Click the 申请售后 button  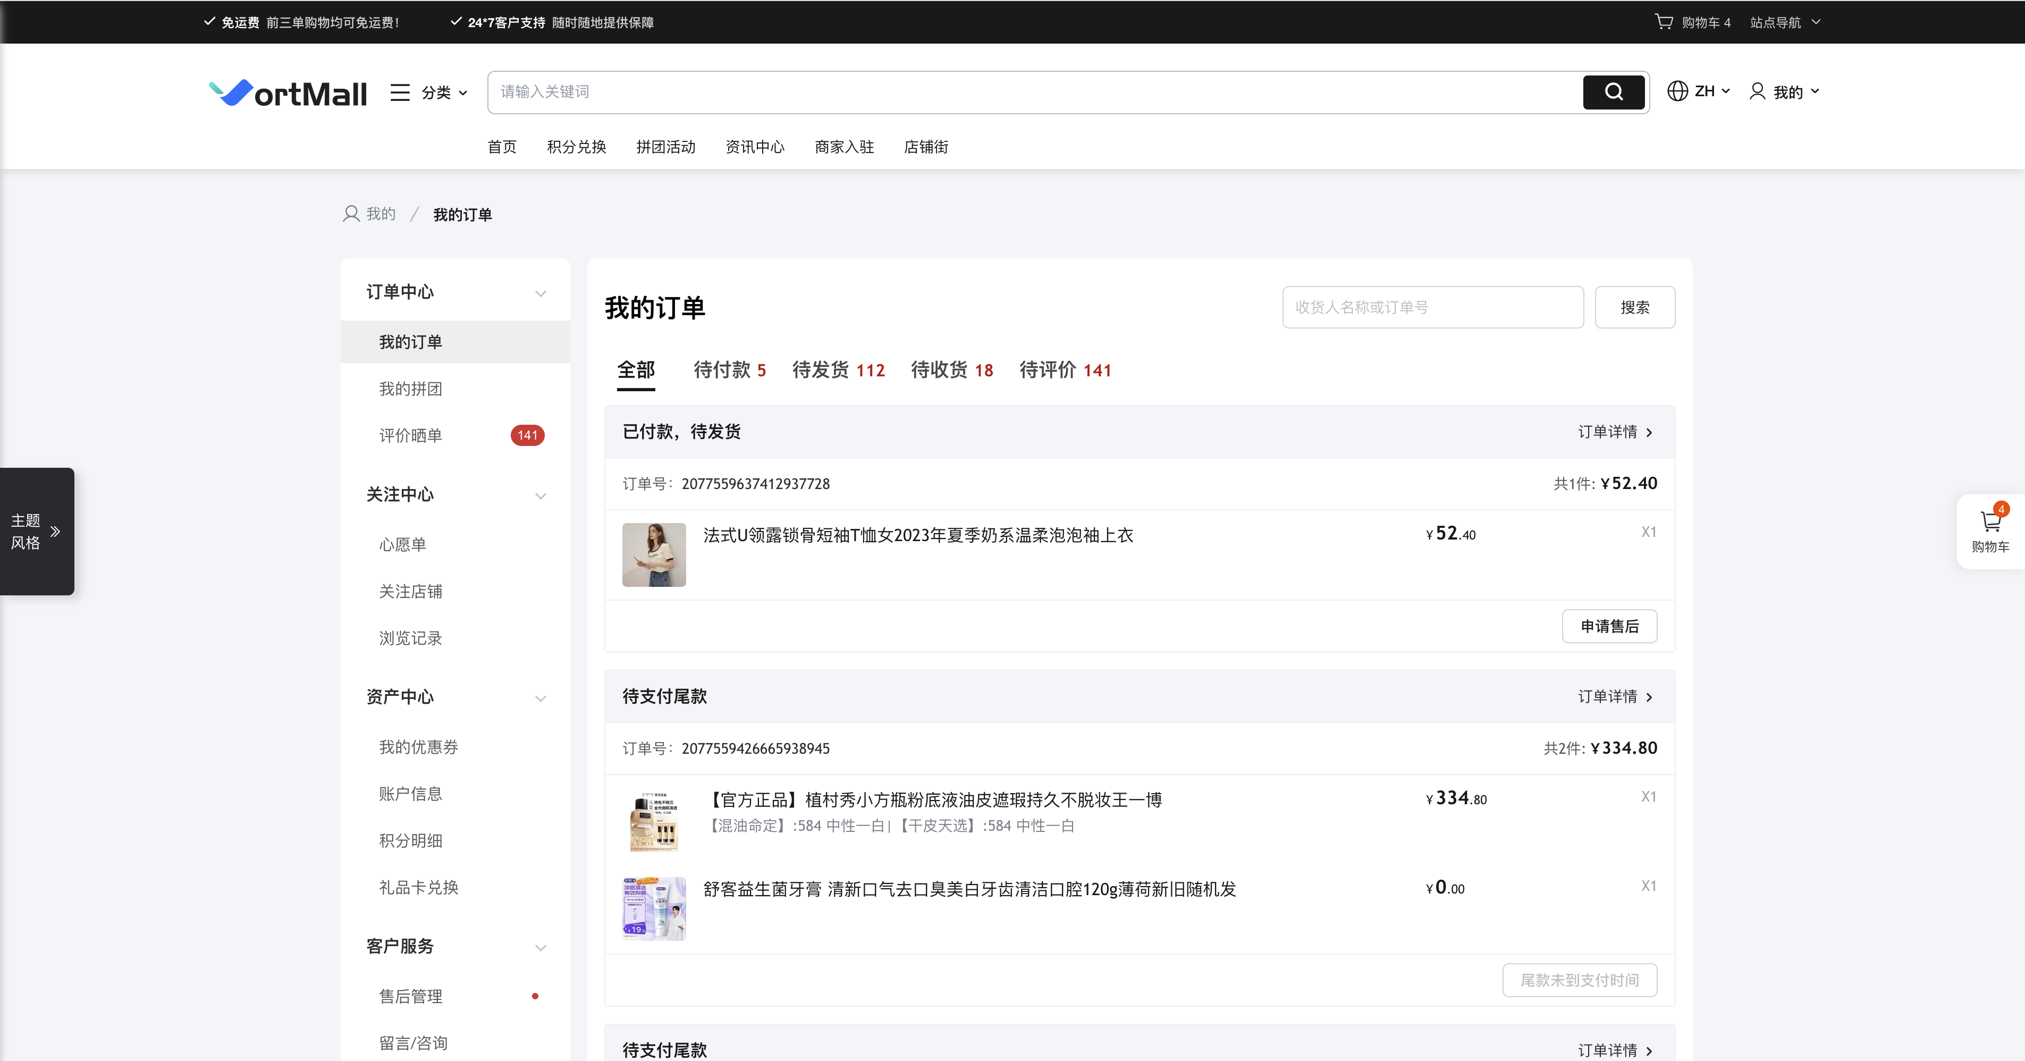click(1610, 626)
